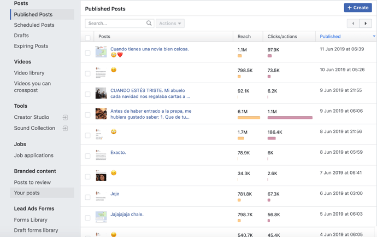Screen dimensions: 377x237
Task: Open Draft forms library
Action: point(36,230)
